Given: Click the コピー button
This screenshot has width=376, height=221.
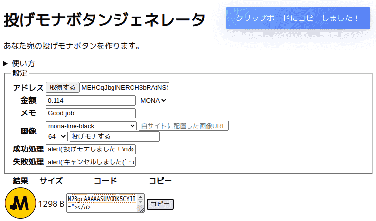Looking at the screenshot, I should (x=160, y=204).
